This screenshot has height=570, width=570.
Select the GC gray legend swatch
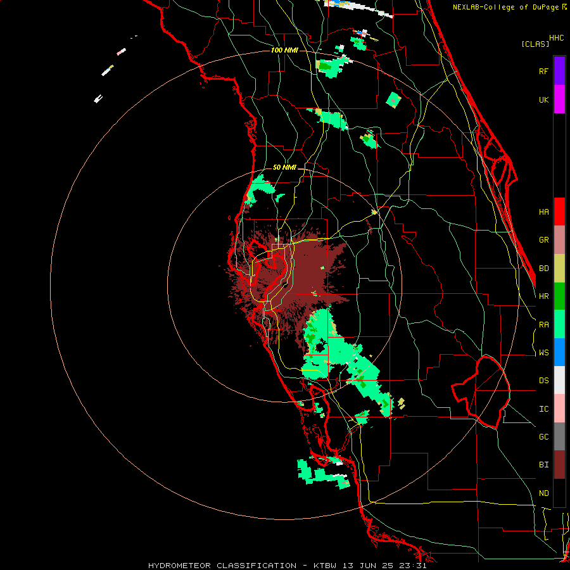559,436
